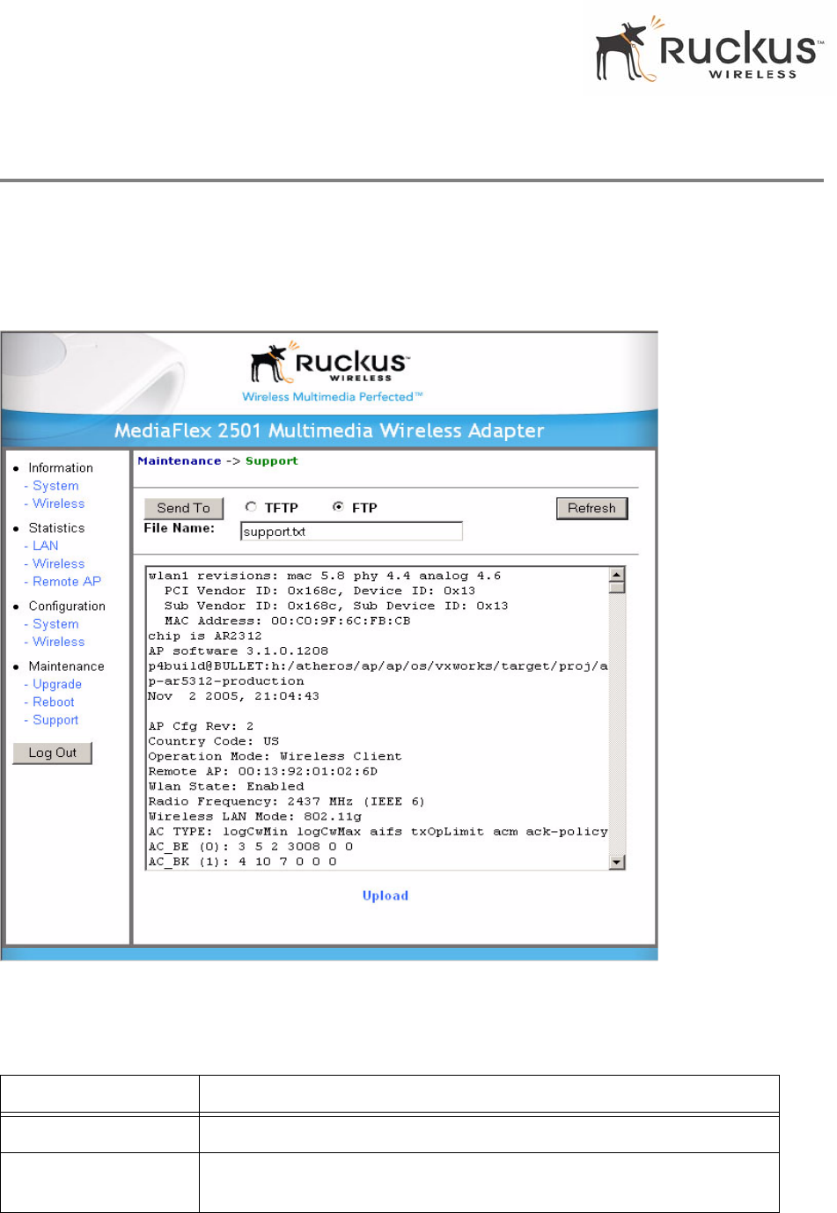
Task: Click the Ruckus Wireless logo in web banner
Action: (330, 363)
